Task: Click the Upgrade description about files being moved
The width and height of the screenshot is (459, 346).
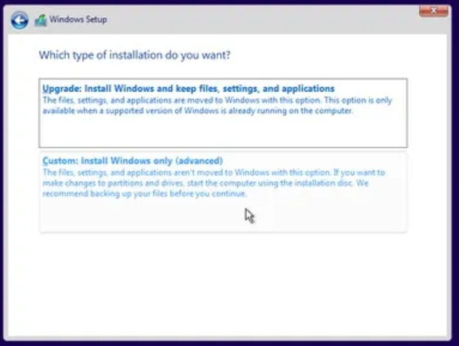Action: [x=217, y=106]
